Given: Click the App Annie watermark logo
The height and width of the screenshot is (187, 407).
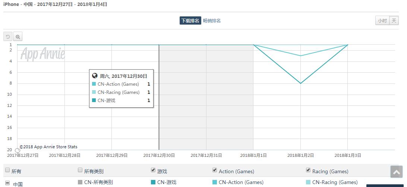Looking at the screenshot, I should tap(42, 54).
